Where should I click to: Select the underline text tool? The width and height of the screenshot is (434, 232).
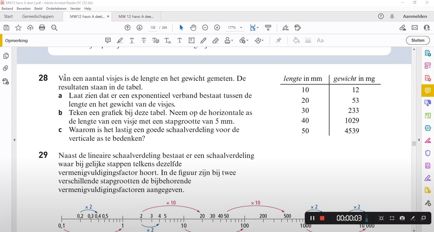132,40
